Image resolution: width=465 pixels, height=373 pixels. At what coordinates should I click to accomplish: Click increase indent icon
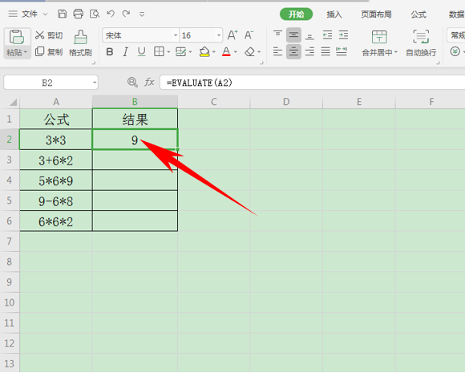[343, 35]
